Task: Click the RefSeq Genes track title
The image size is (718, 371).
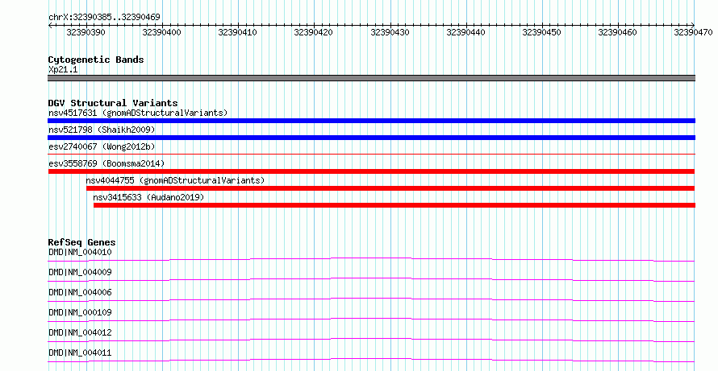Action: click(x=82, y=242)
